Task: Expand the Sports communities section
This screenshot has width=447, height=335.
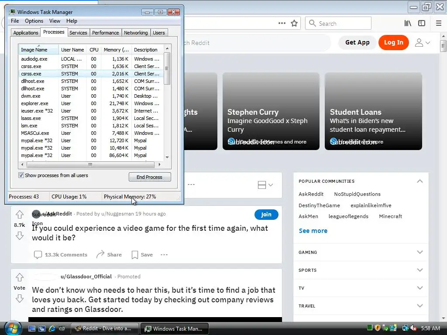Action: 419,270
